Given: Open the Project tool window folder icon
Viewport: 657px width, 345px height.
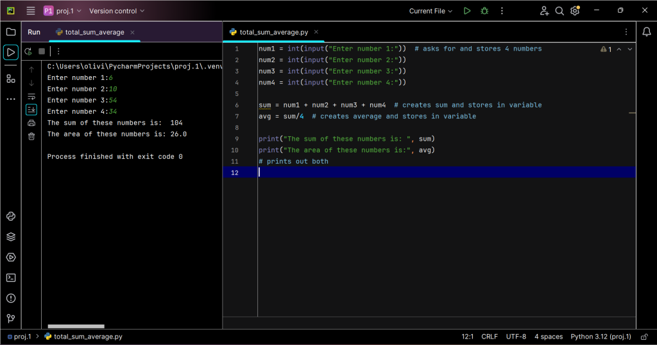Looking at the screenshot, I should pyautogui.click(x=11, y=32).
